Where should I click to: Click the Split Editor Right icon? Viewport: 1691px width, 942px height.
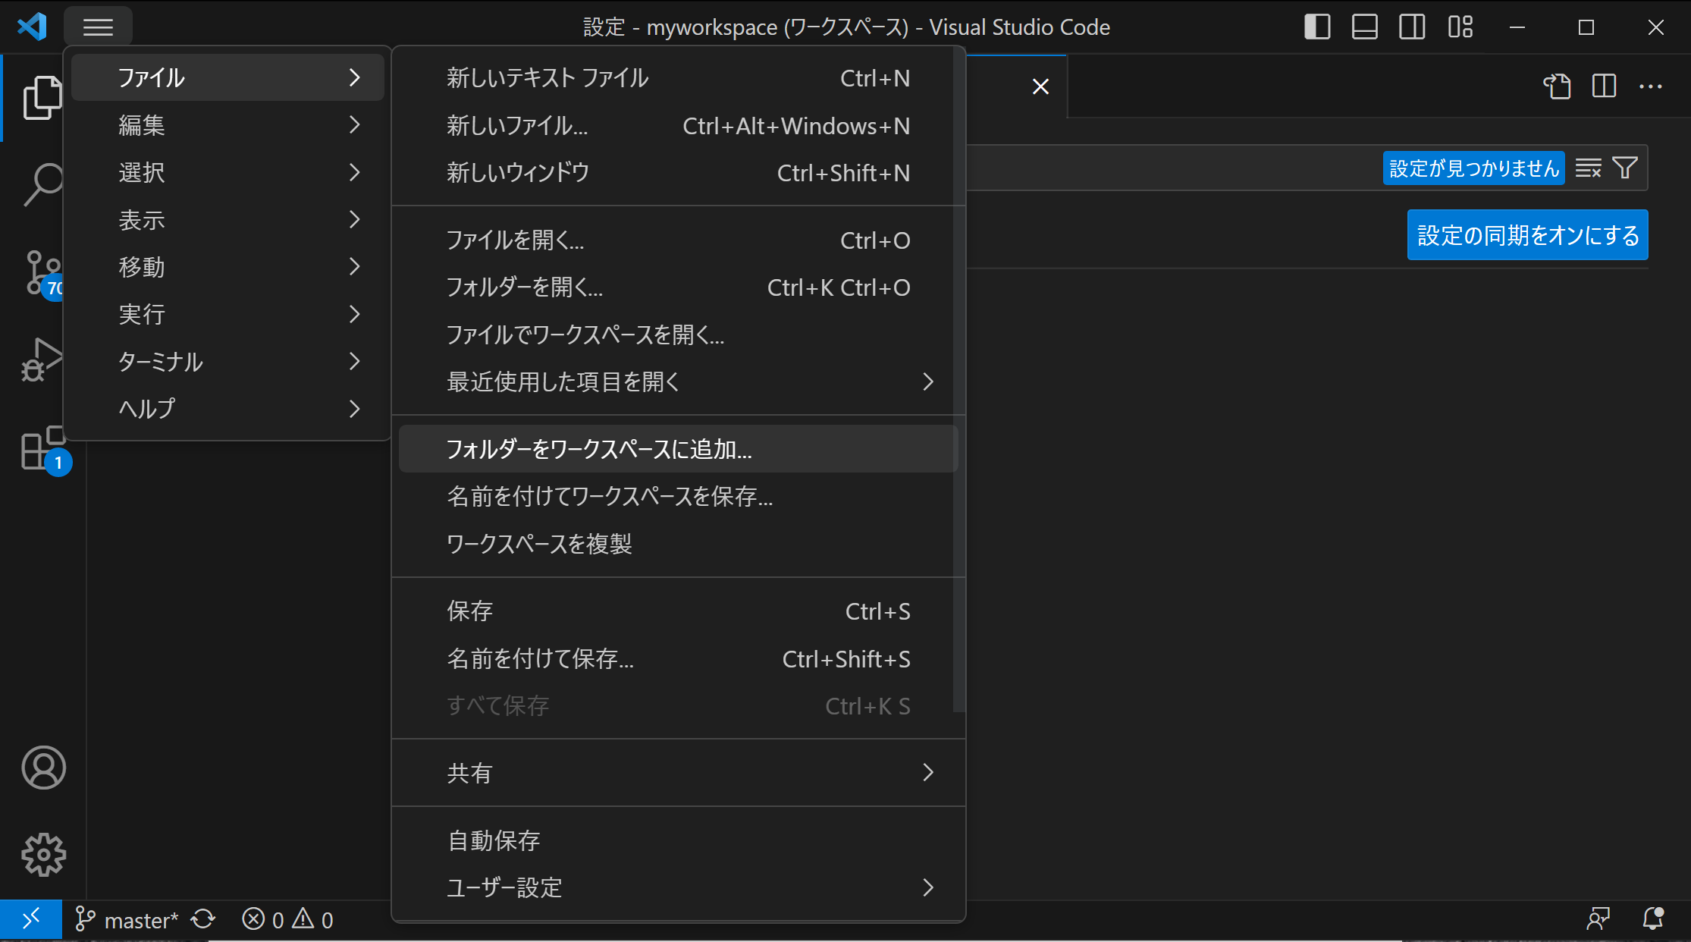click(x=1605, y=86)
